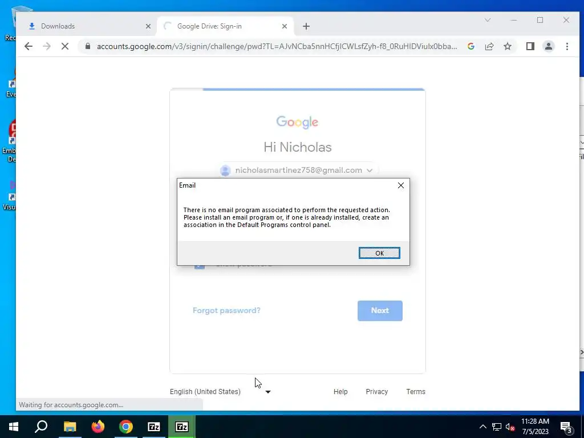Screen dimensions: 584x438
Task: Toggle the Show password checkbox
Action: pos(200,265)
